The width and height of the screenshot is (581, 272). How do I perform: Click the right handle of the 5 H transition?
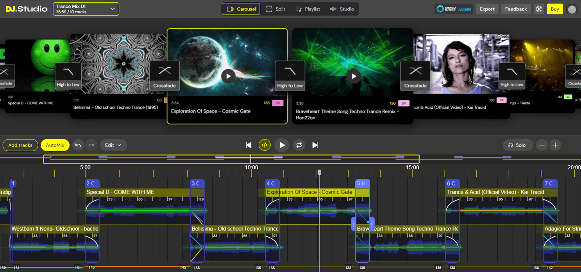[372, 224]
